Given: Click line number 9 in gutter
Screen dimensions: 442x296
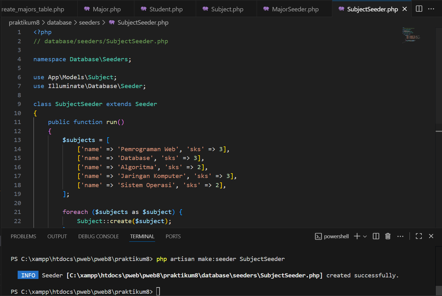Looking at the screenshot, I should pos(19,104).
